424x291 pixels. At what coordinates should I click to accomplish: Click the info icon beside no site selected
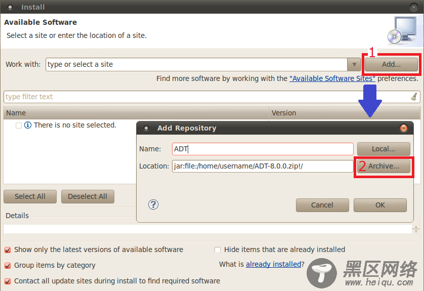click(28, 125)
